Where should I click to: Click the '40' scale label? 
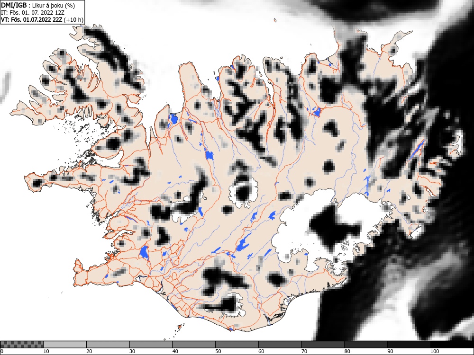(x=175, y=351)
